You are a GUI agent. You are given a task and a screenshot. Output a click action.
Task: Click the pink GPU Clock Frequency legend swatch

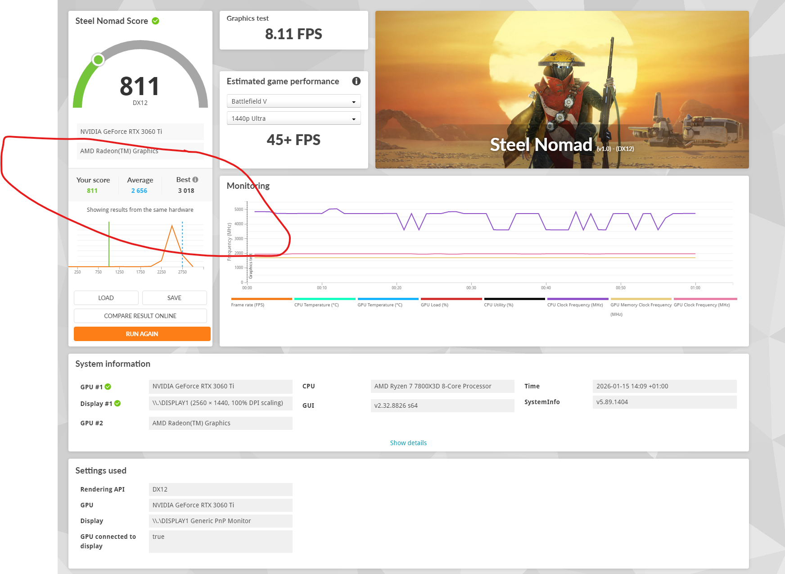[x=705, y=299]
